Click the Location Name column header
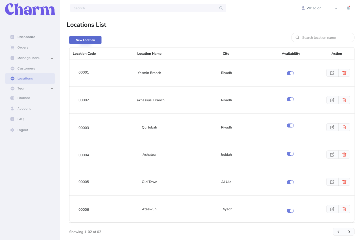The image size is (360, 240). pyautogui.click(x=149, y=53)
